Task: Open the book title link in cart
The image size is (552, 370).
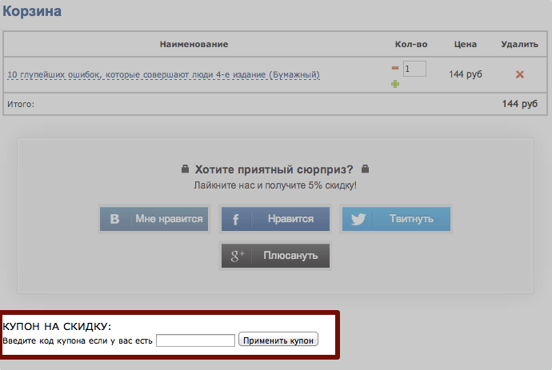Action: coord(164,74)
